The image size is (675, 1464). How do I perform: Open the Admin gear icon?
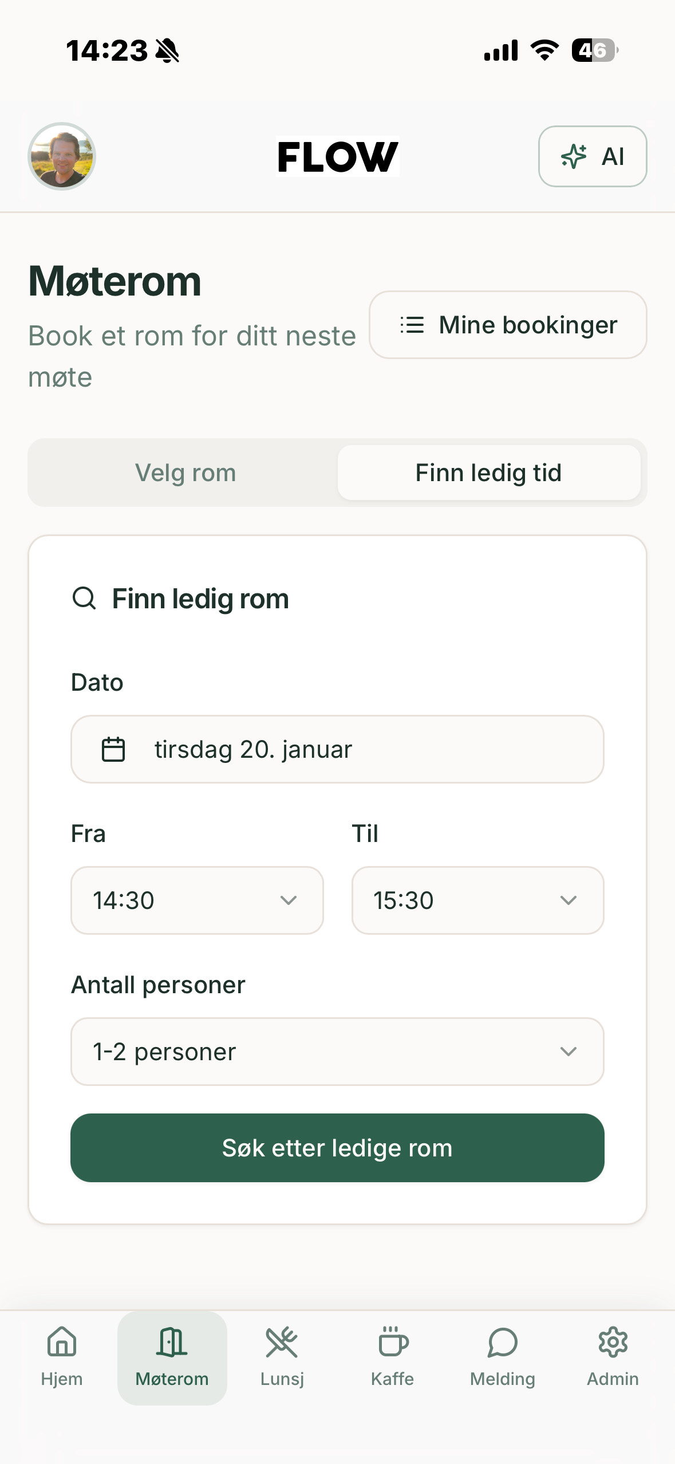coord(613,1343)
